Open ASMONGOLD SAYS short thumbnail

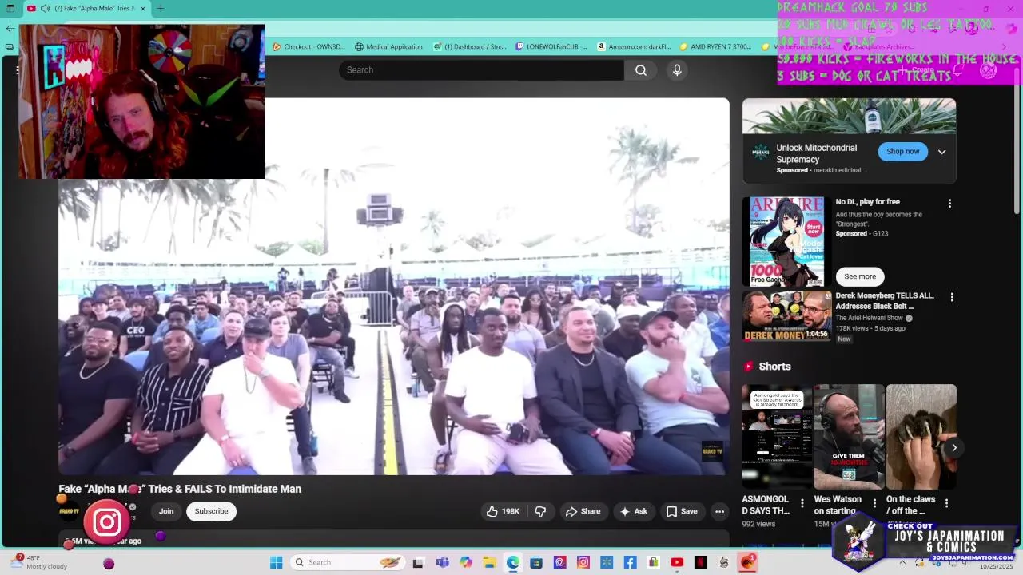pyautogui.click(x=777, y=437)
